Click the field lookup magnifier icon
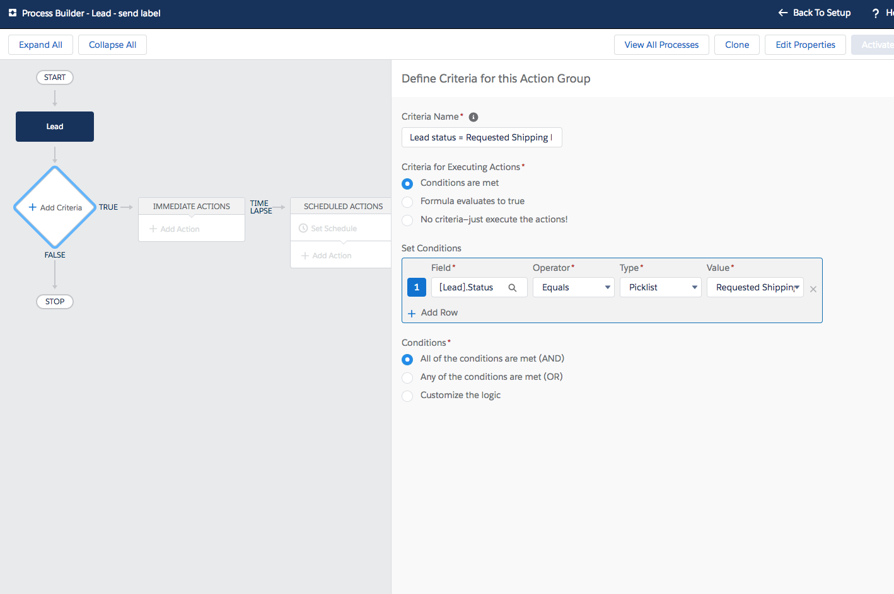Screen dimensions: 894x594 [513, 288]
